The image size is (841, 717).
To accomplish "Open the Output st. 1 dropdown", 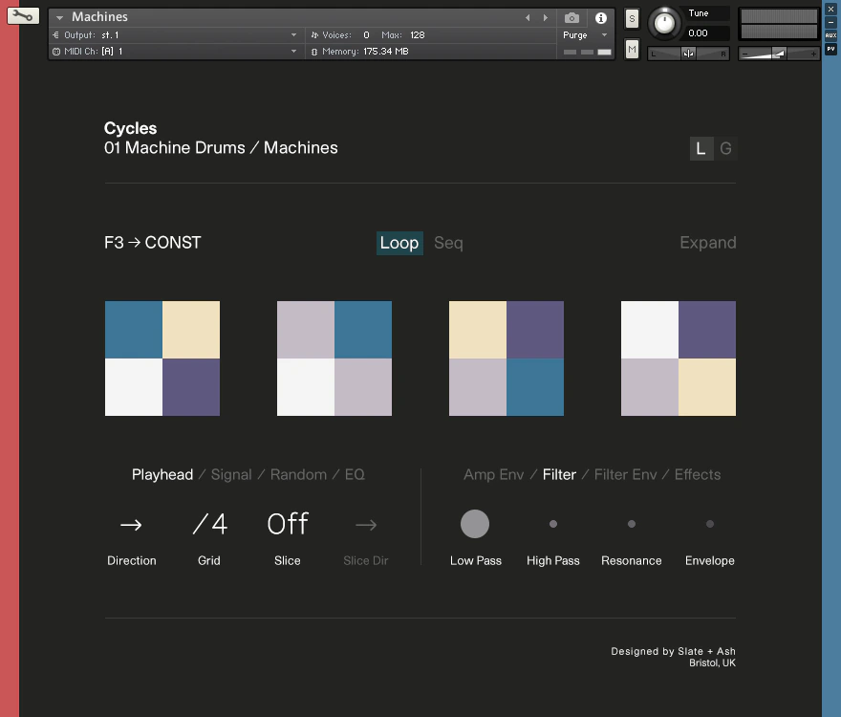I will tap(174, 34).
